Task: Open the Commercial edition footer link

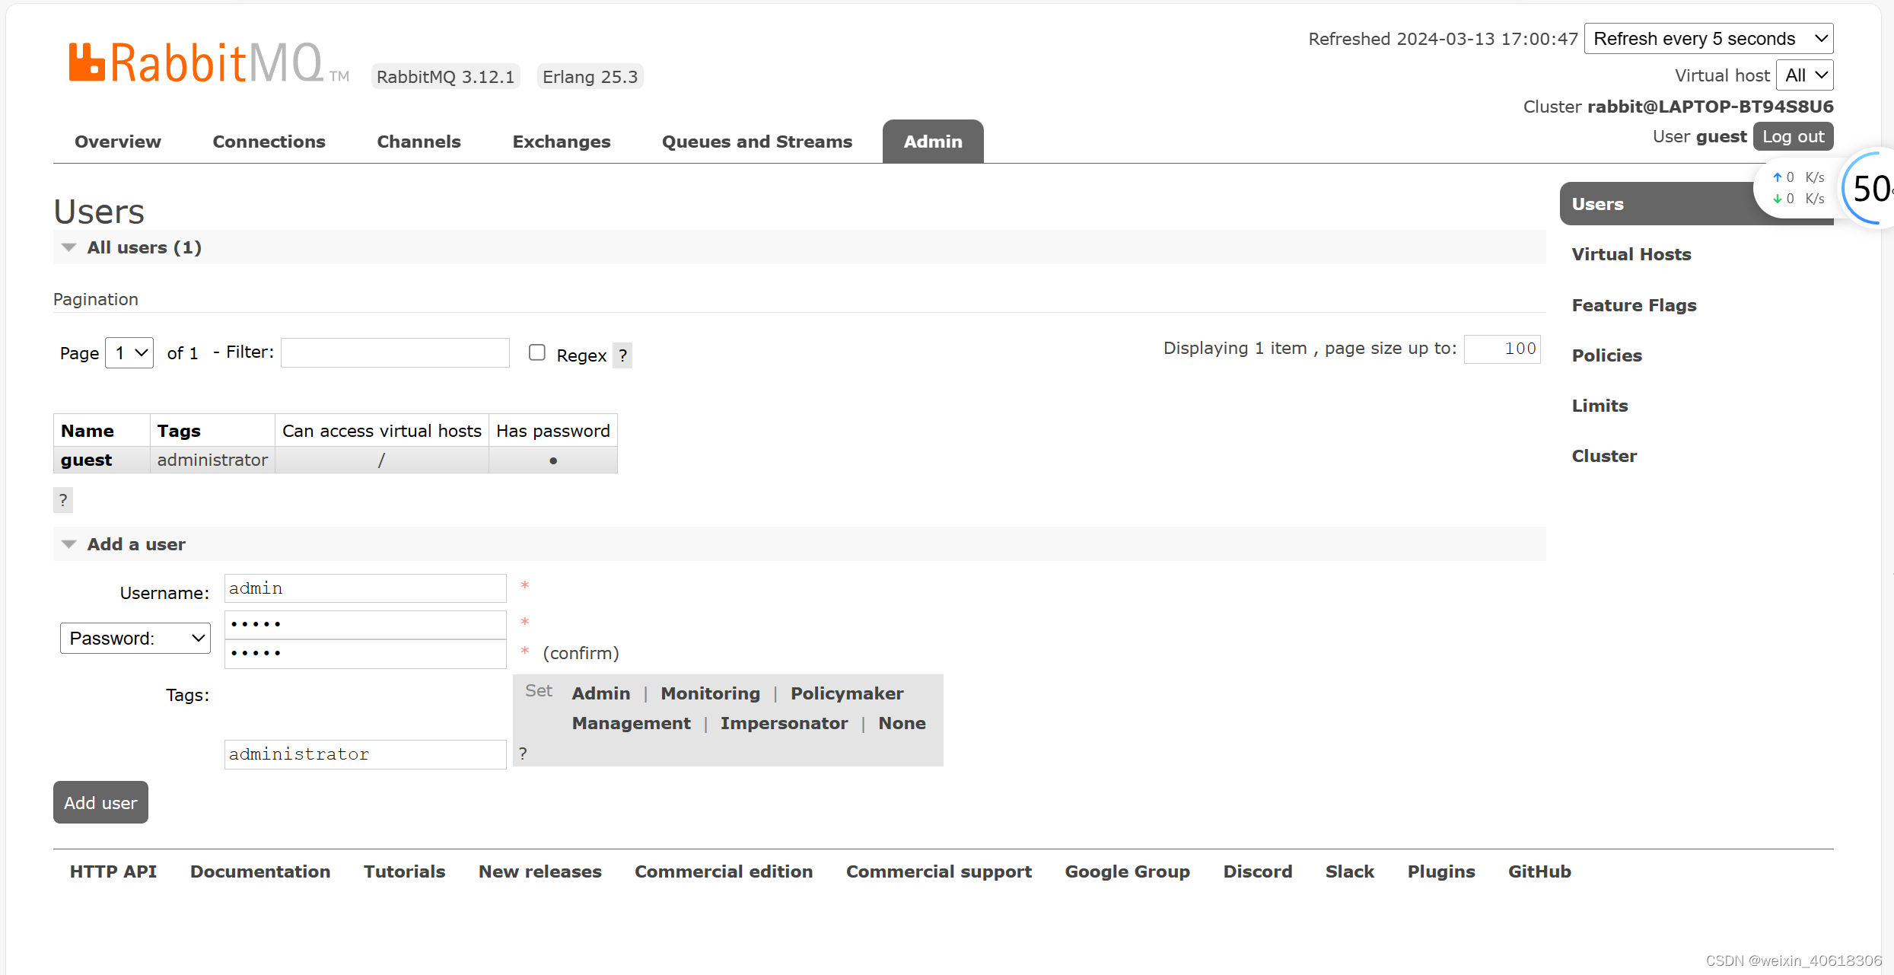Action: [724, 871]
